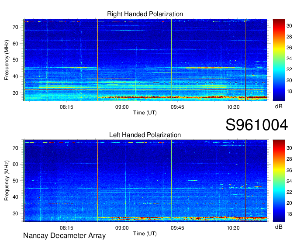
Task: Click the 09:00 tick label on top plot
Action: tap(122, 107)
